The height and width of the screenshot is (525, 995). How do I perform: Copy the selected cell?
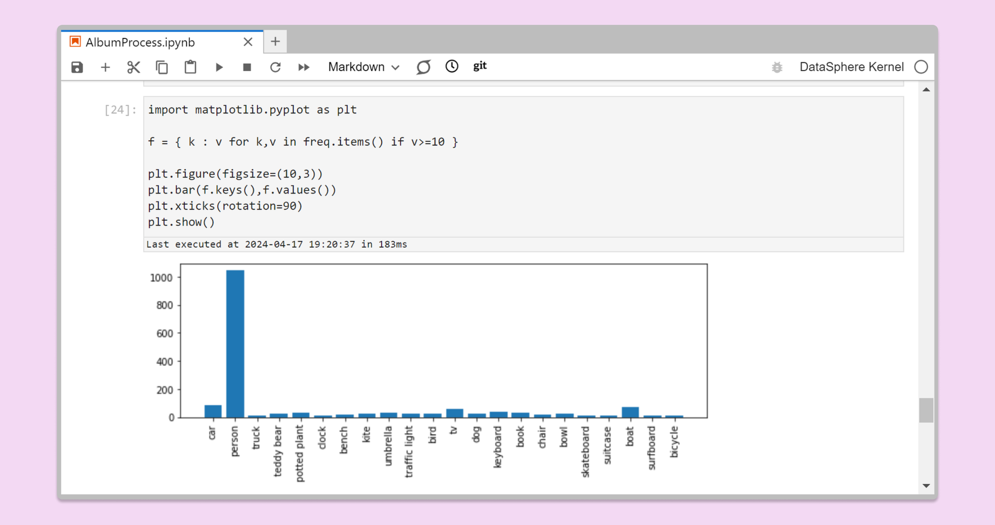click(162, 67)
